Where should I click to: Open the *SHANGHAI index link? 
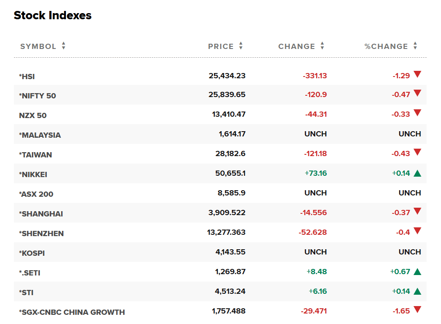[41, 214]
